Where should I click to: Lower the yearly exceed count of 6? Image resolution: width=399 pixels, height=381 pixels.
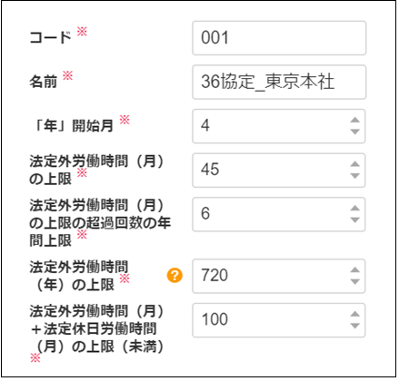tap(354, 220)
